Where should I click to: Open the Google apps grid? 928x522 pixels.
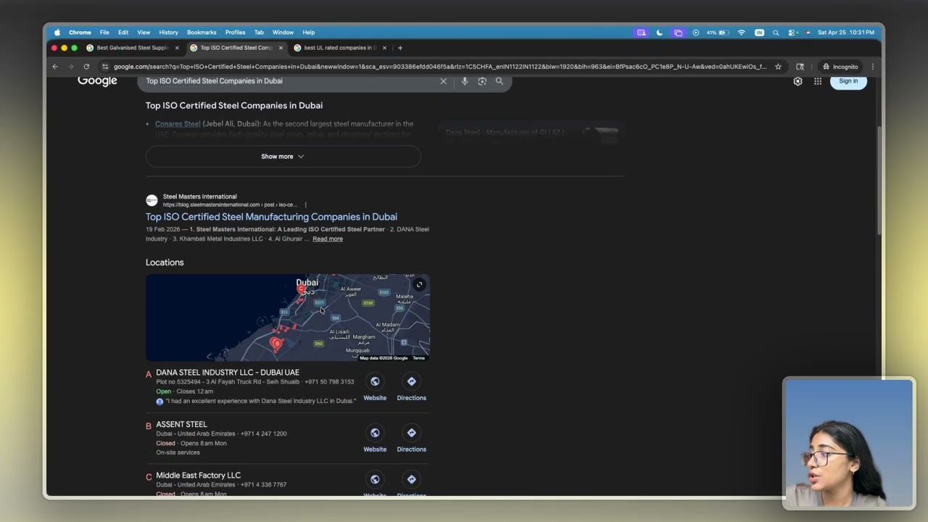pyautogui.click(x=818, y=81)
